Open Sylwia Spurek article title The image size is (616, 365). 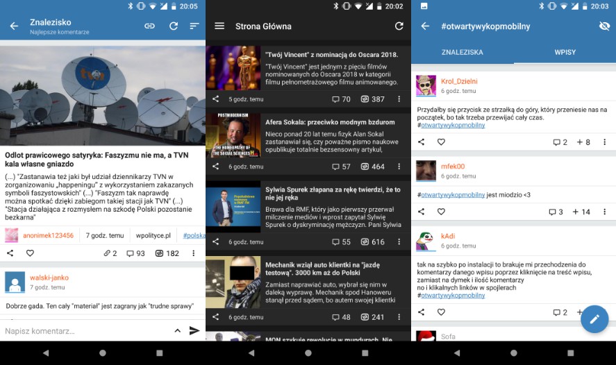coord(333,194)
